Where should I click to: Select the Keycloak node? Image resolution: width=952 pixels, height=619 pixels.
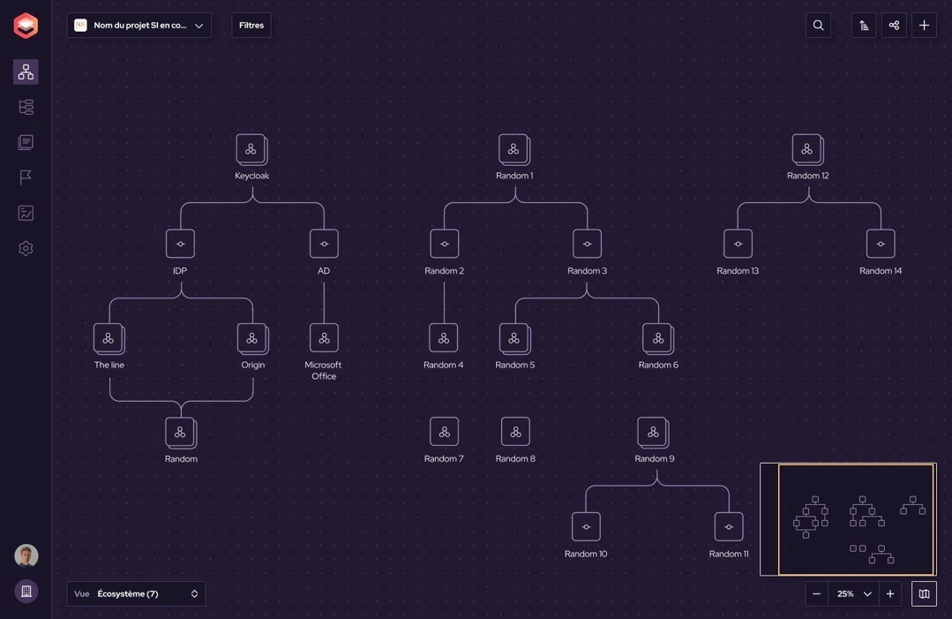(251, 149)
